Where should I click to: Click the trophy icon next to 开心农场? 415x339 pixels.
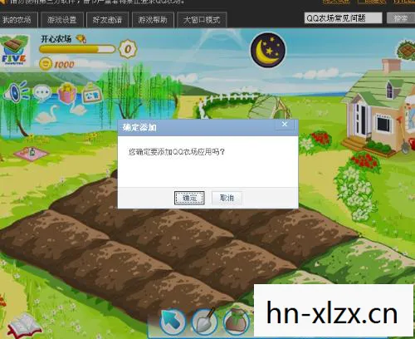(81, 39)
